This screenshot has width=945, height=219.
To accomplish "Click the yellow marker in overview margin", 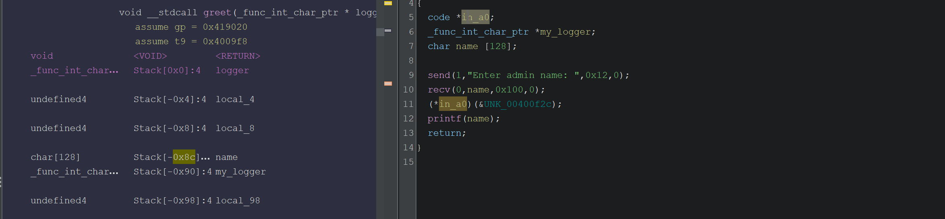I will (x=388, y=3).
